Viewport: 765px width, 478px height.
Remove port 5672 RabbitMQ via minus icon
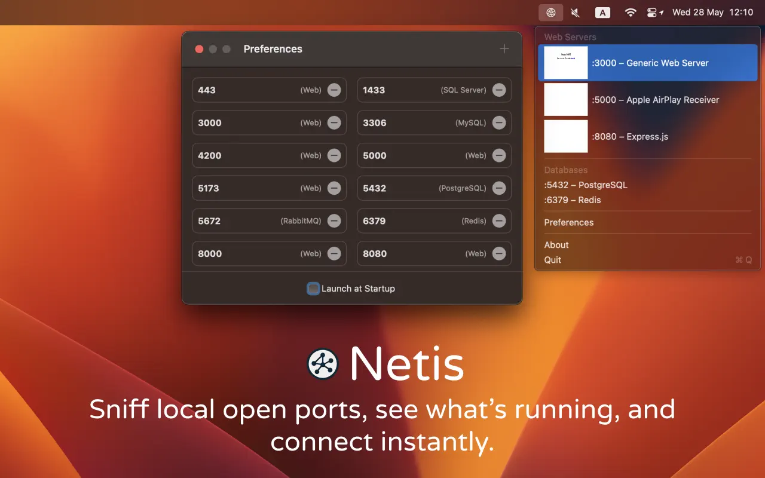tap(334, 220)
